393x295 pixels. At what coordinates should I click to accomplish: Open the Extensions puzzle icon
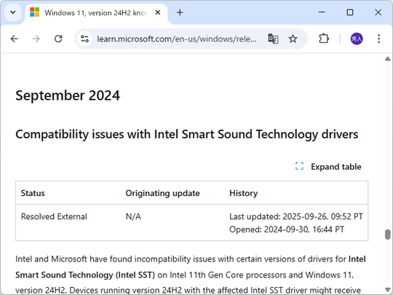click(x=324, y=39)
